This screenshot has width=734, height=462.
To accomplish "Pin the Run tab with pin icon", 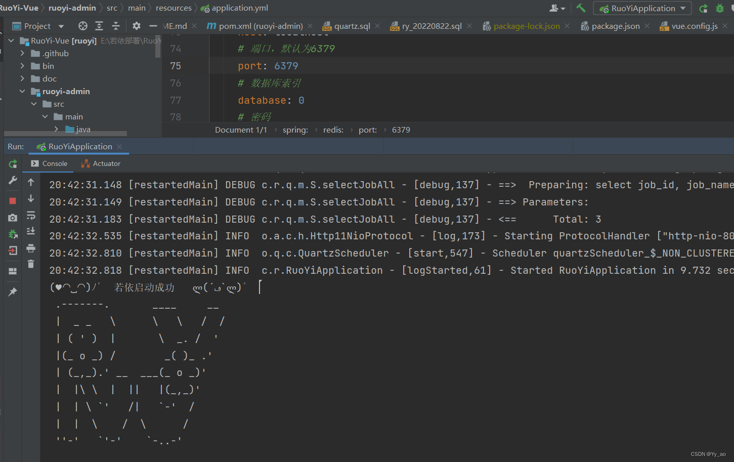I will [13, 292].
